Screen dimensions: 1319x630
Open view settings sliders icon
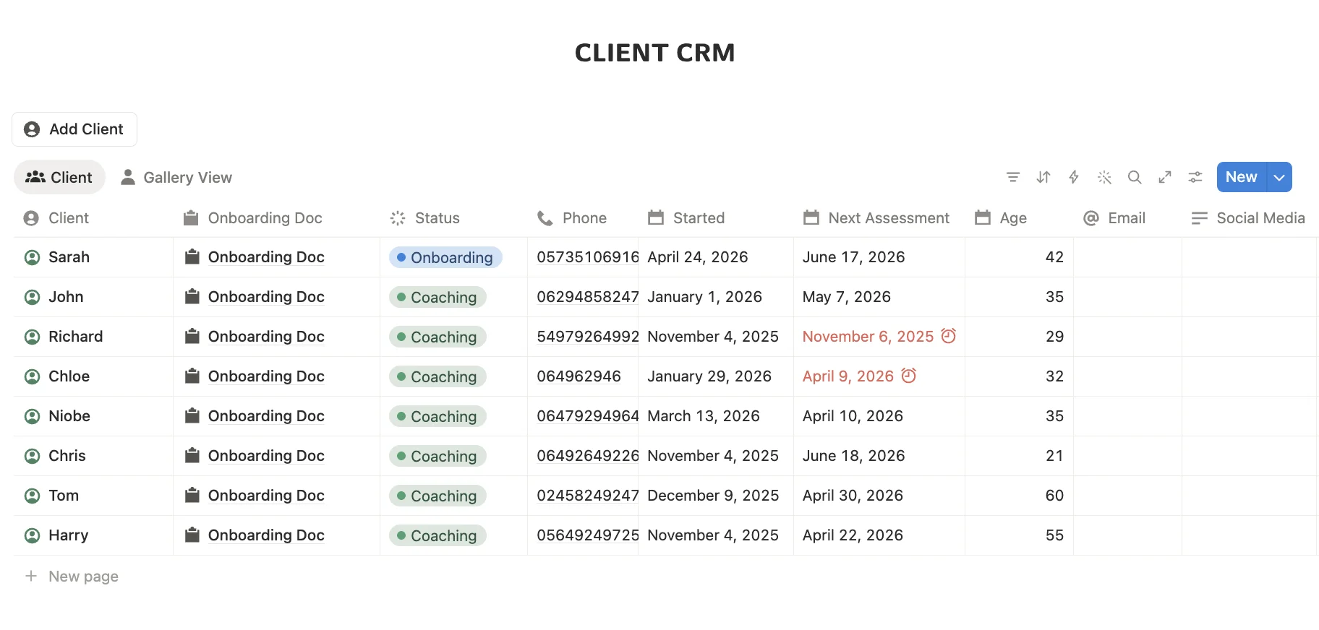coord(1195,177)
